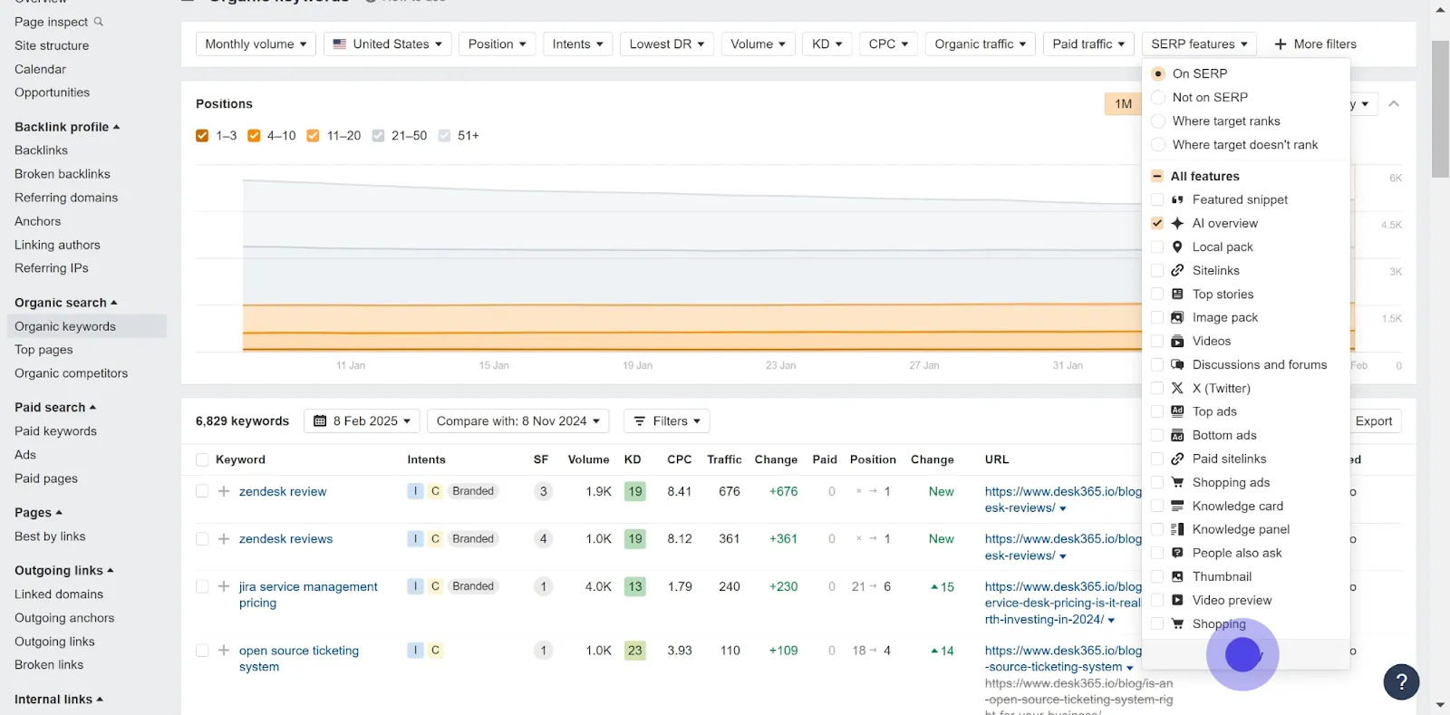Tick the select-all checkbox beside Keyword header
The height and width of the screenshot is (715, 1450).
pyautogui.click(x=202, y=459)
